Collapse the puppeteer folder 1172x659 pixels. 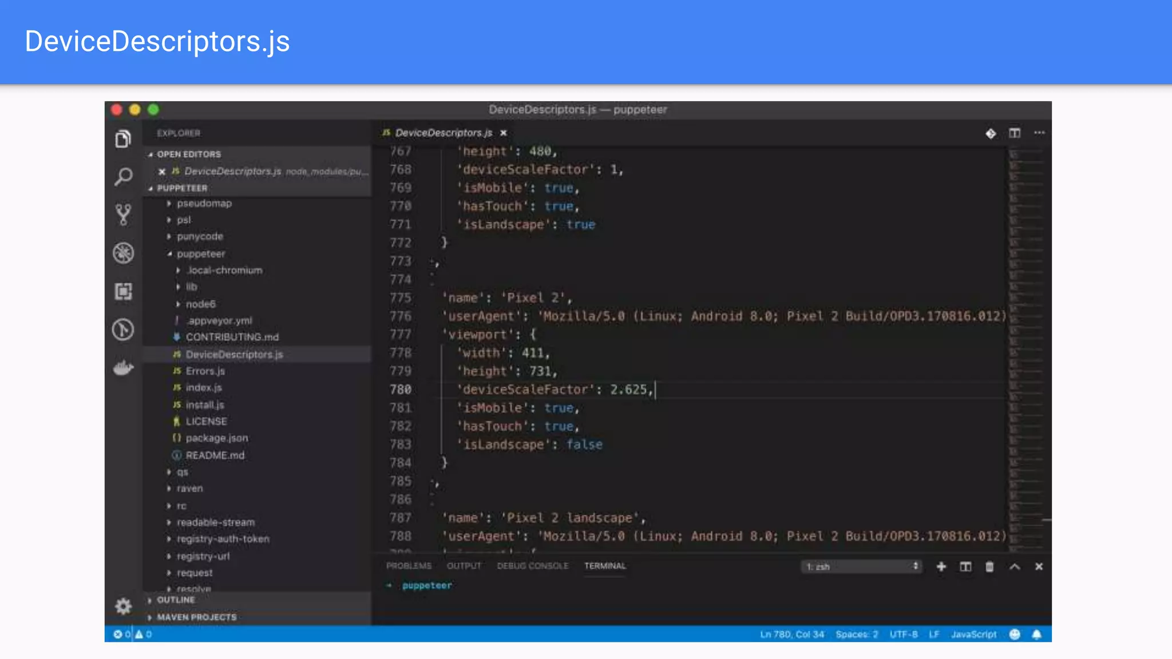[200, 254]
